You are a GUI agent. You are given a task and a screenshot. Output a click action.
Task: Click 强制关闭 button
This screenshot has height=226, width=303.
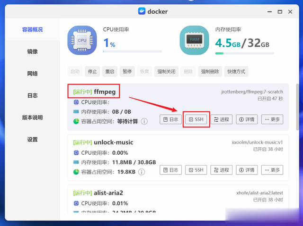[166, 71]
